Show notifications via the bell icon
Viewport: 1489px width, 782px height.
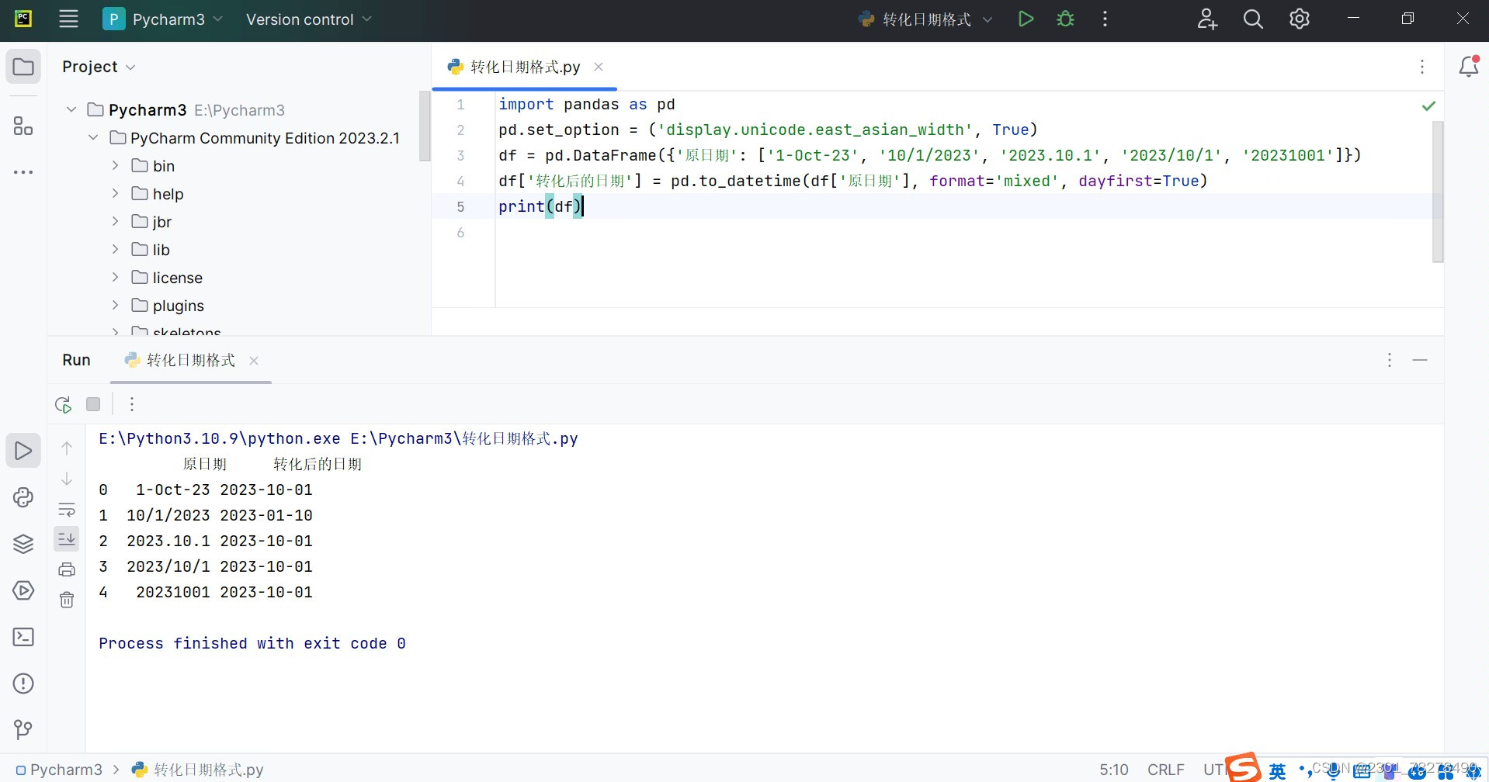(x=1469, y=66)
